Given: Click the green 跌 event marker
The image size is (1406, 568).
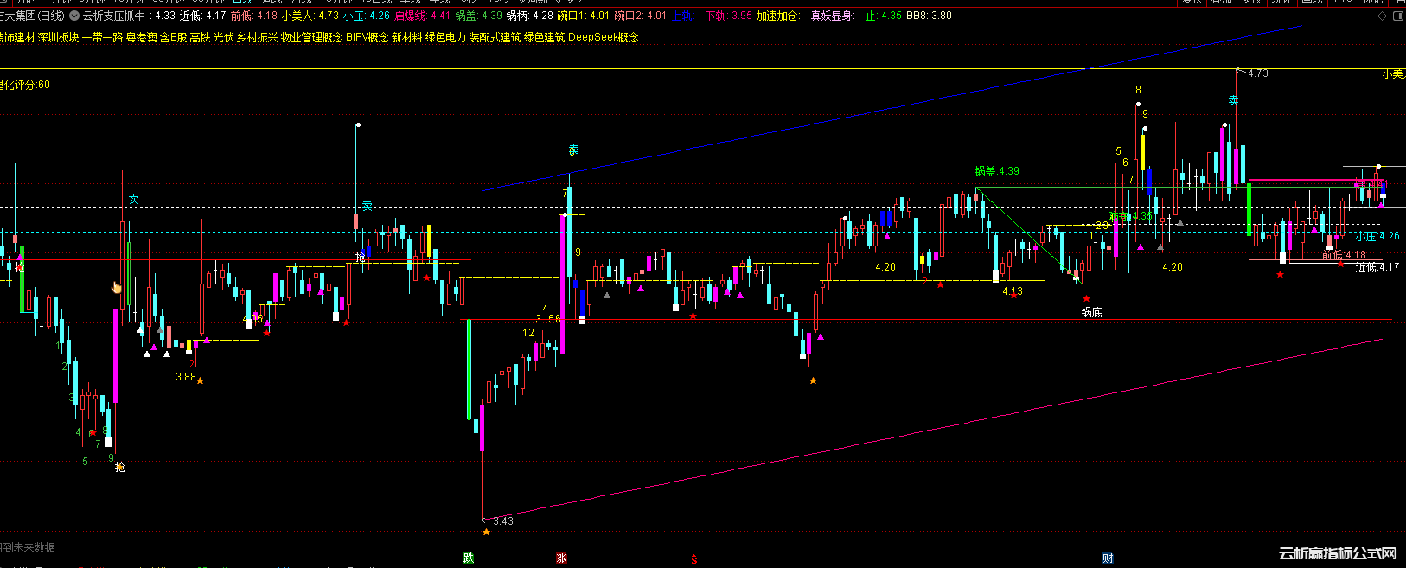Looking at the screenshot, I should point(469,558).
